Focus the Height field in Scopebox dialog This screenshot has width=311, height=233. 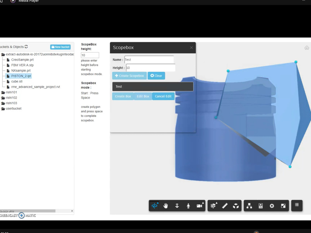[151, 68]
